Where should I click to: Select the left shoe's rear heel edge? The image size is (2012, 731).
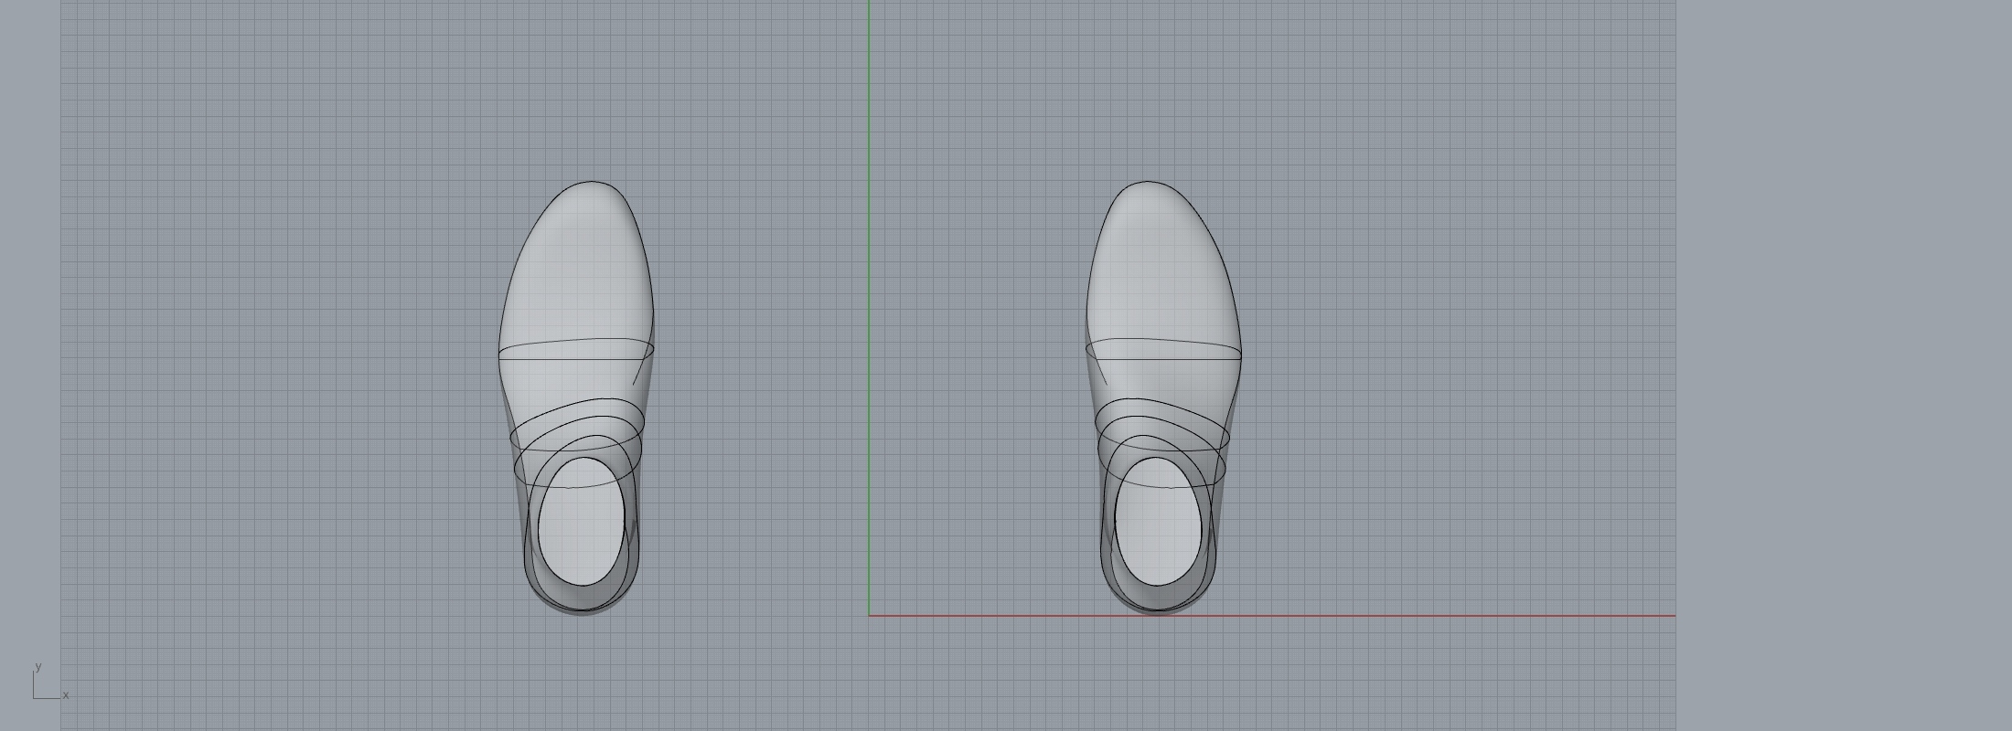tap(581, 612)
